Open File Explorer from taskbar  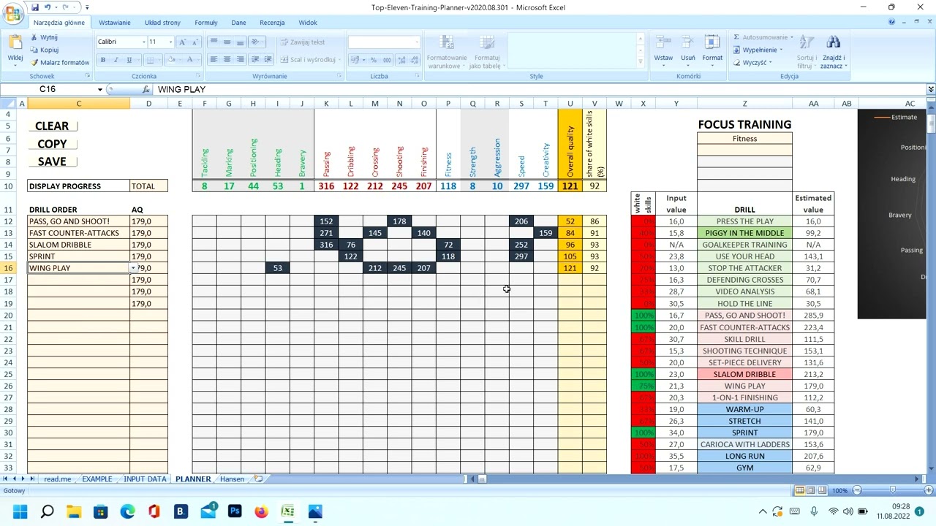(74, 511)
